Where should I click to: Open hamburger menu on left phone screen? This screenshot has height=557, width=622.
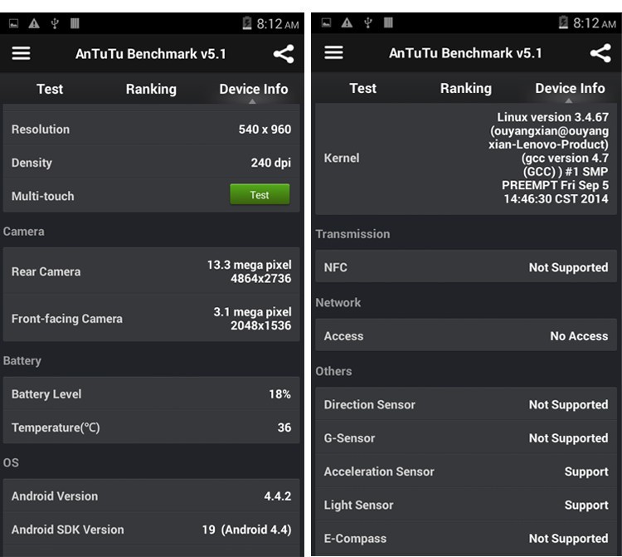point(21,54)
